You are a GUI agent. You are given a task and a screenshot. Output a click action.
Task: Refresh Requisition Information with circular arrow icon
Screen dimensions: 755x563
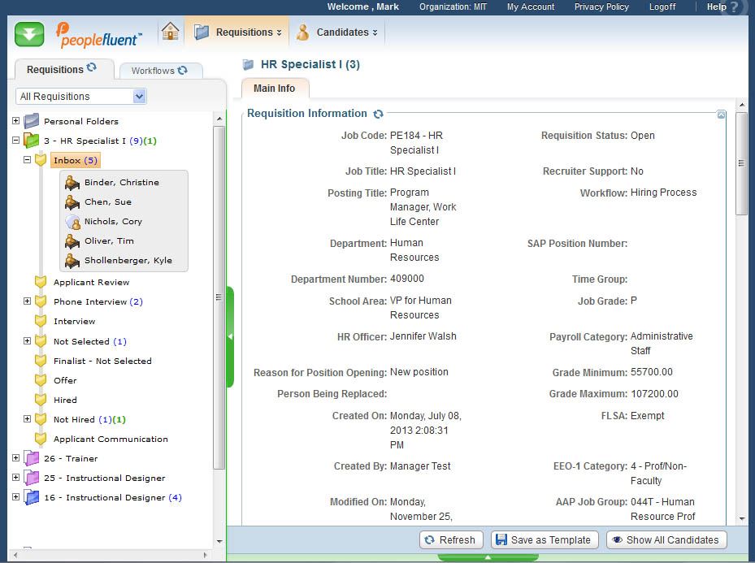click(378, 114)
